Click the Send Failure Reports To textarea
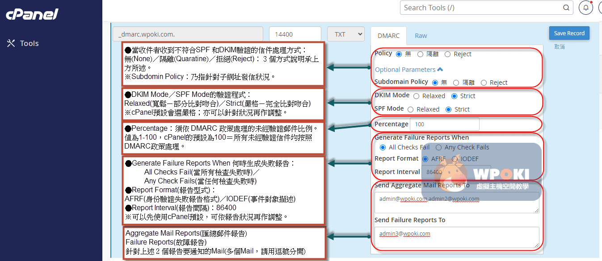Image resolution: width=602 pixels, height=261 pixels. click(x=457, y=237)
